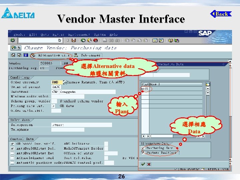240x180 pixels.
Task: Click the Back arrow button on the slide
Action: [221, 14]
